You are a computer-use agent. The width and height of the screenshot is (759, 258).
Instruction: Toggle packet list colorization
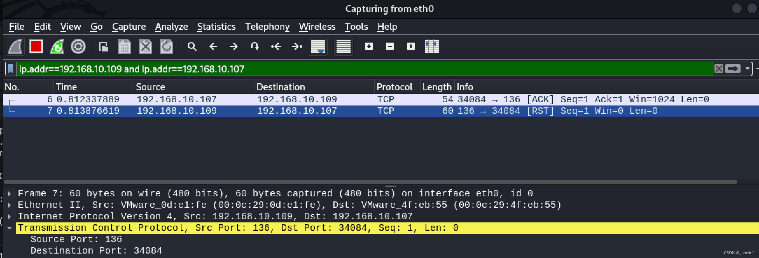[344, 47]
